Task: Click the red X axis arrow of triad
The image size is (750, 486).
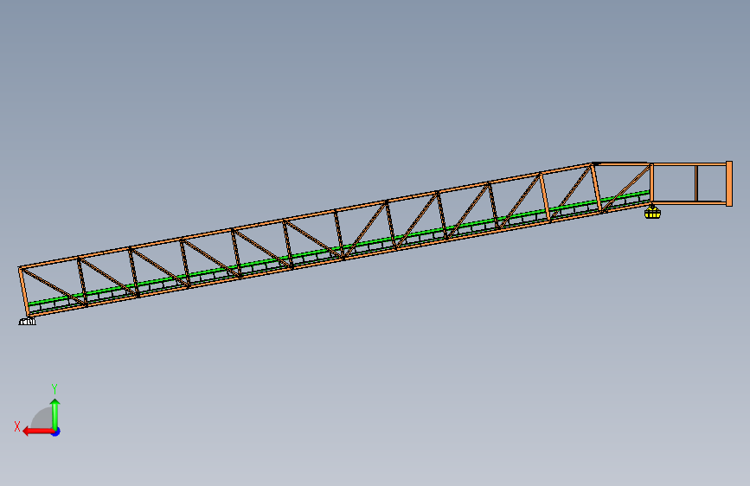Action: (38, 432)
